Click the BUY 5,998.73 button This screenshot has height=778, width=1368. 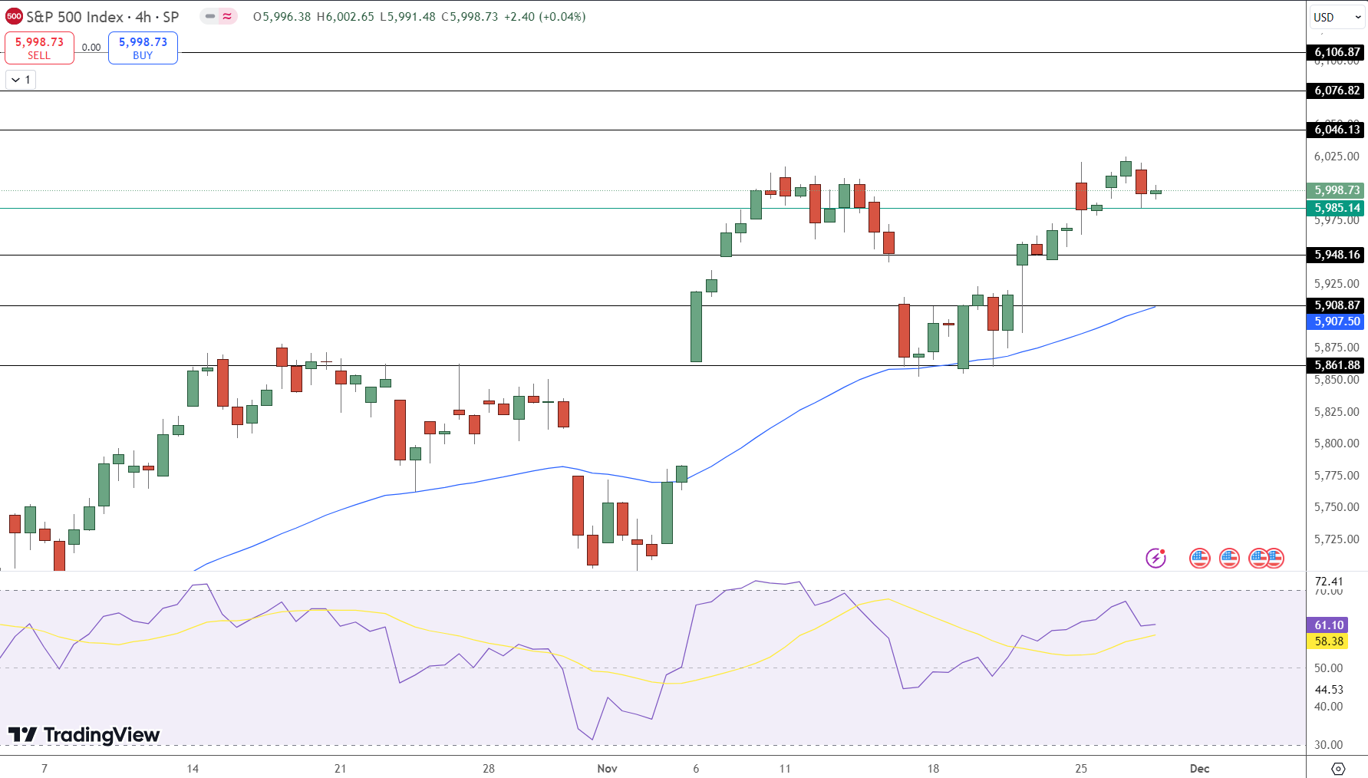143,48
